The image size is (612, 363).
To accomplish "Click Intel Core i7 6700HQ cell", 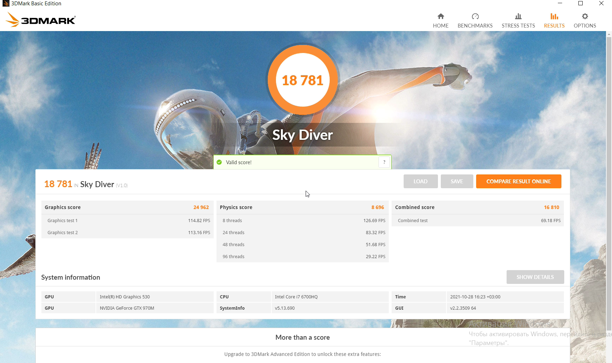I will pos(330,297).
